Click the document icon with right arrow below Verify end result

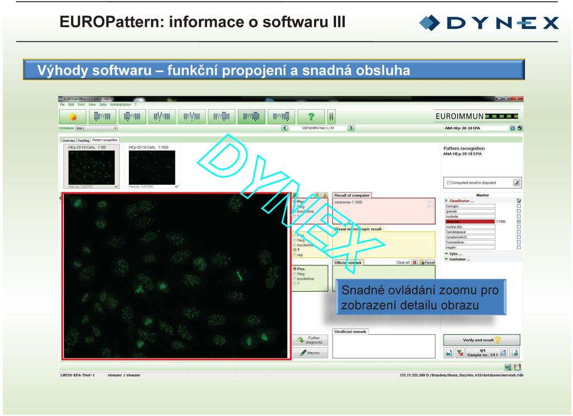tap(515, 353)
